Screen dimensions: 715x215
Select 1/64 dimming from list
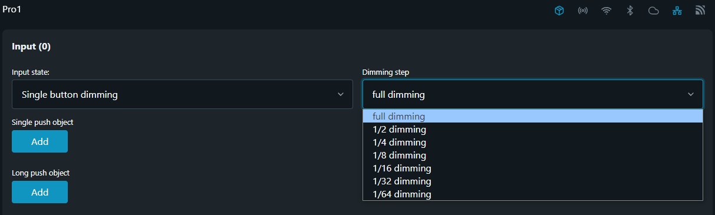(x=533, y=194)
